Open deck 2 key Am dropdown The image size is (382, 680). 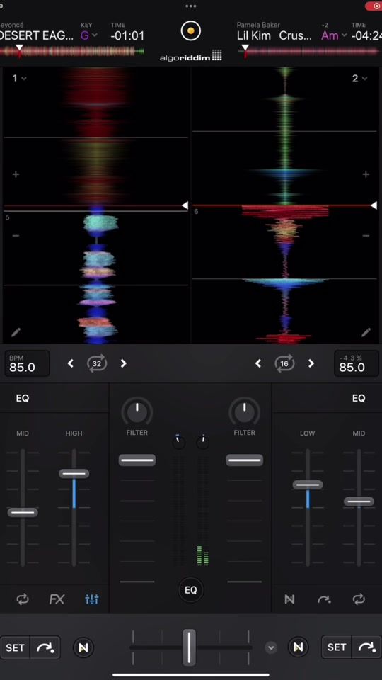[x=334, y=35]
